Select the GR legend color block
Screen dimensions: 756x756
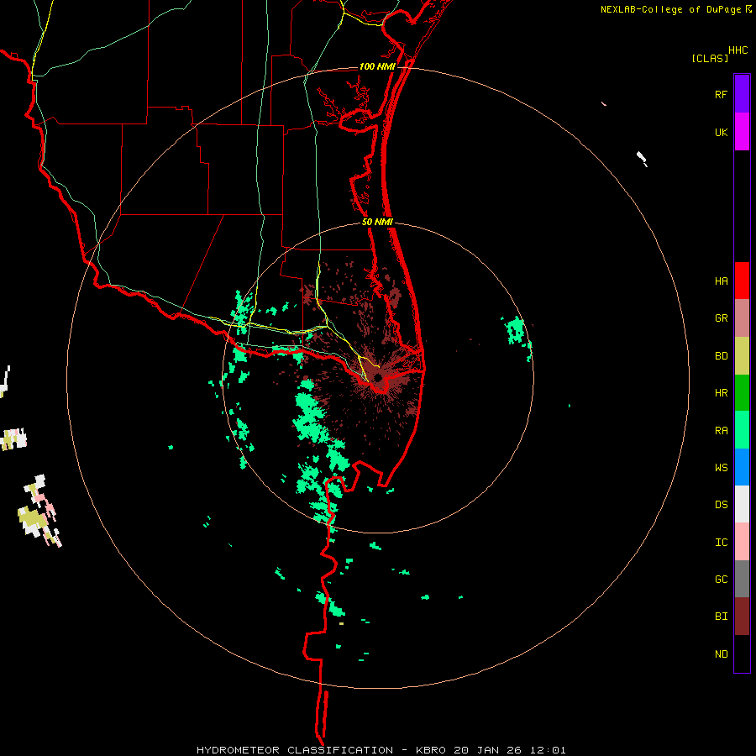[742, 318]
